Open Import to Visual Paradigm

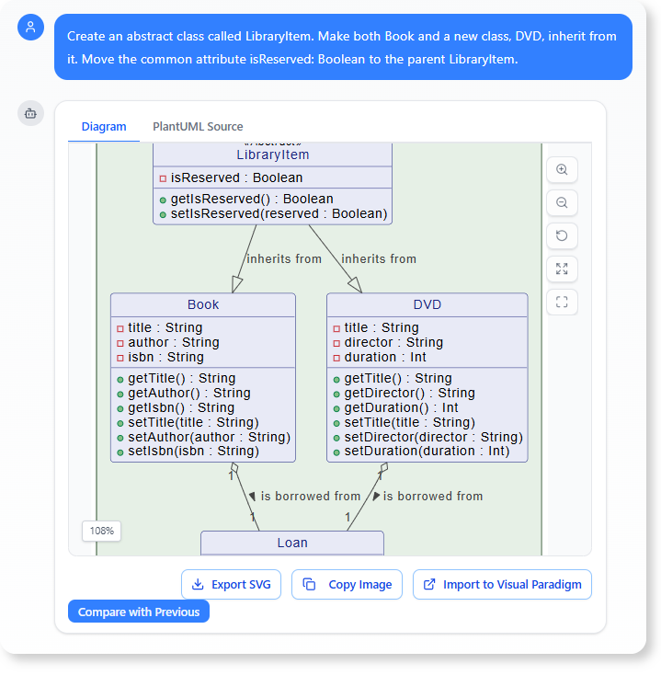click(x=502, y=584)
